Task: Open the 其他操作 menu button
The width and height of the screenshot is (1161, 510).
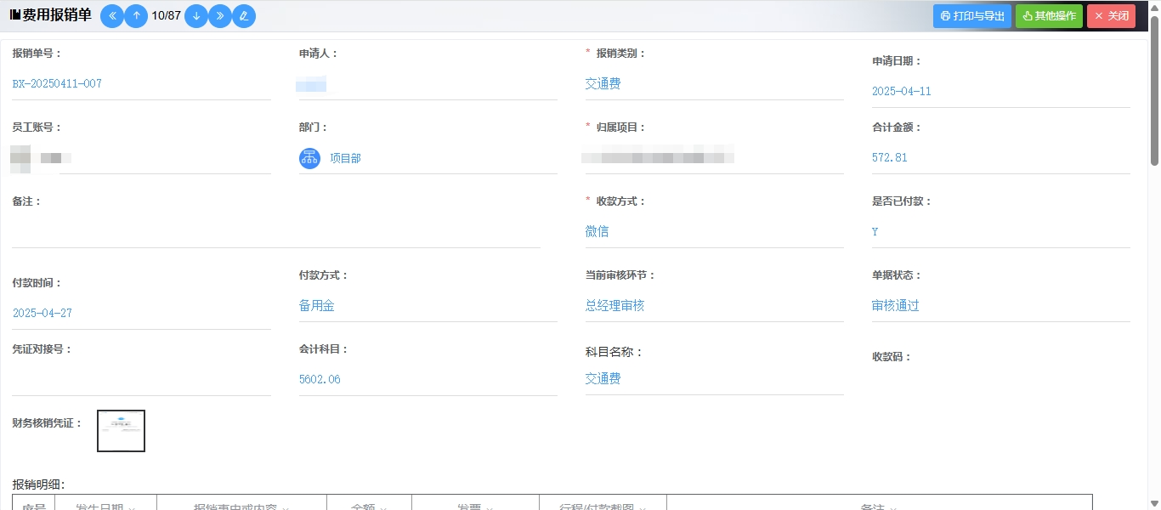Action: pos(1049,16)
